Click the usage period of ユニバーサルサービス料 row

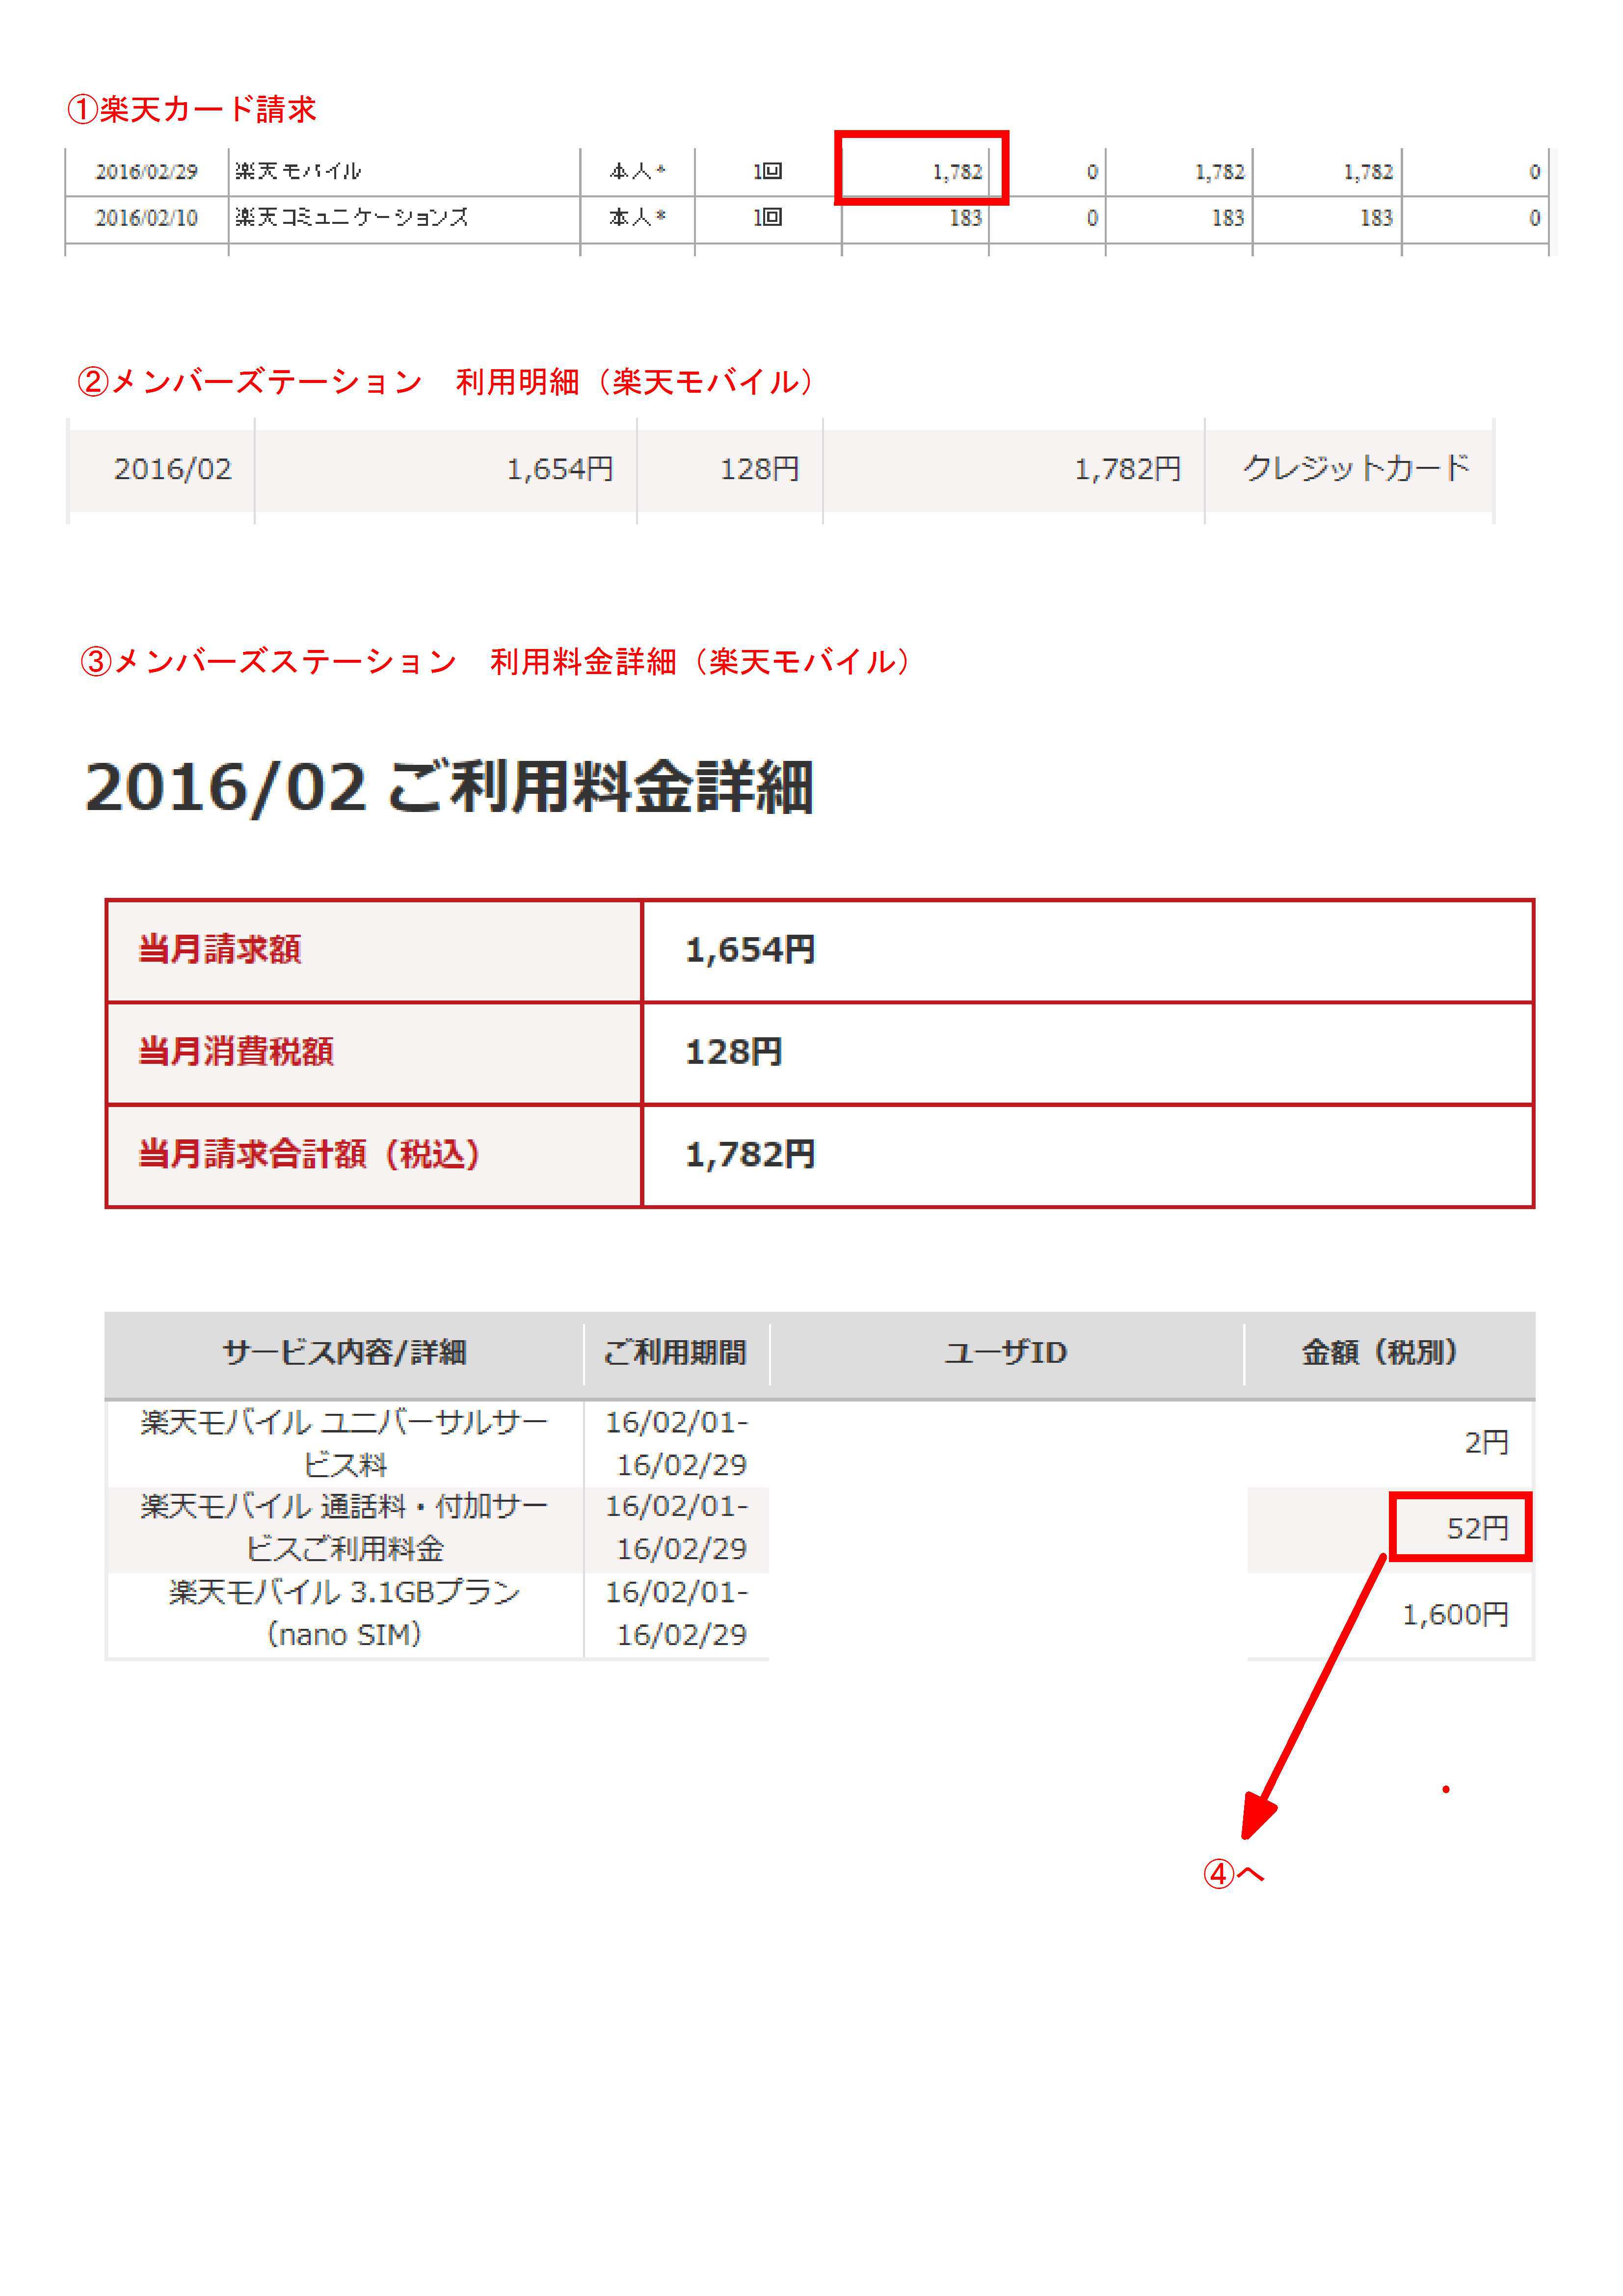point(676,1444)
